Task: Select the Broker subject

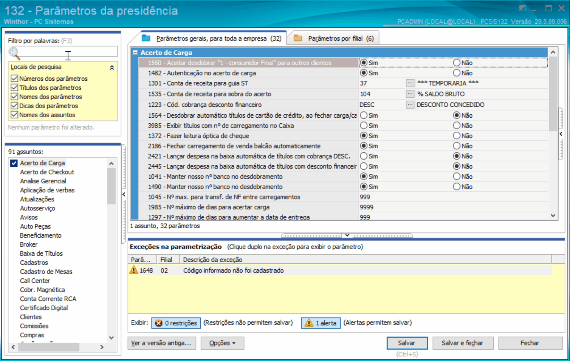Action: [29, 244]
